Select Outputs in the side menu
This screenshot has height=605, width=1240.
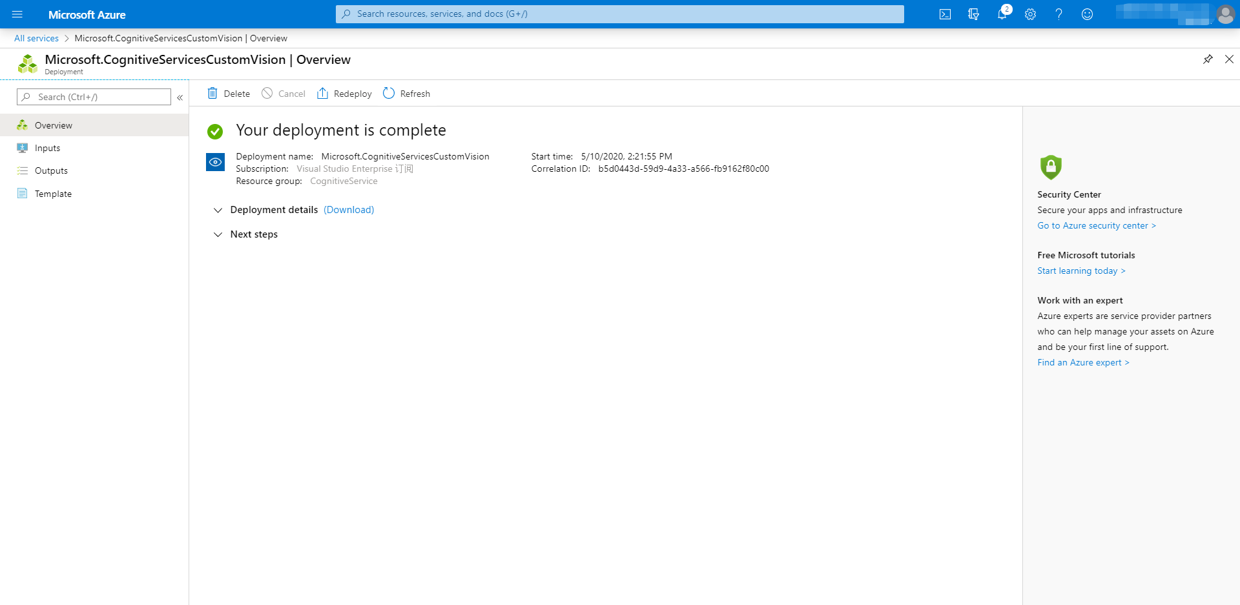point(51,171)
